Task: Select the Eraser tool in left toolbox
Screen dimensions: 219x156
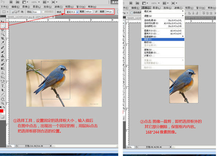Action: point(3,64)
